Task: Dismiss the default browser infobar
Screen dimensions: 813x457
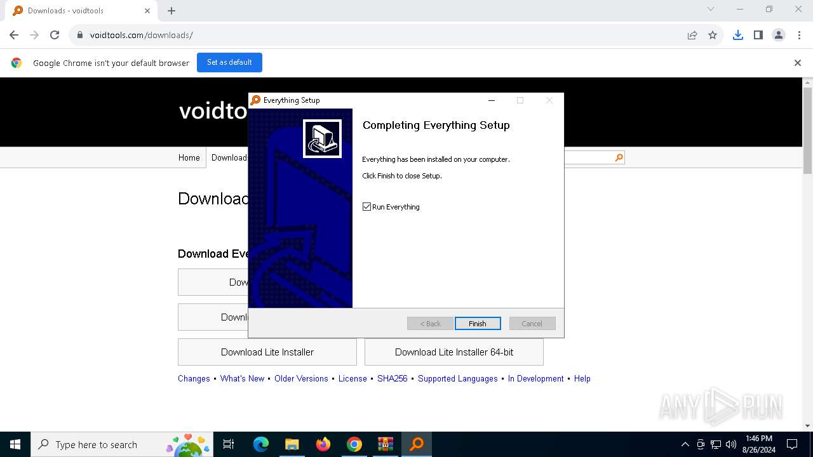Action: coord(798,63)
